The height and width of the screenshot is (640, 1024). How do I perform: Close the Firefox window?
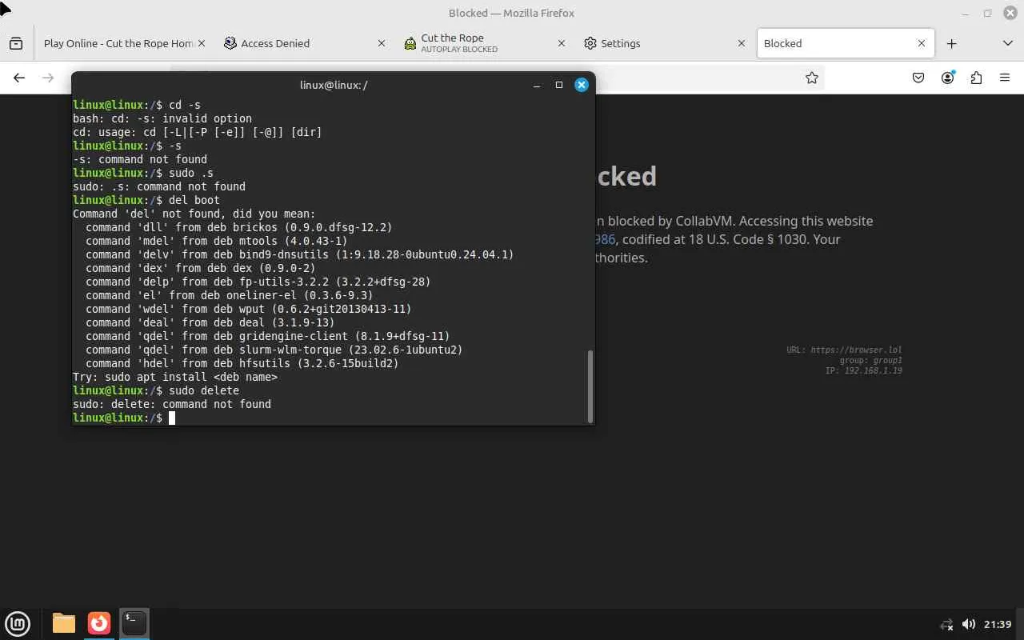pyautogui.click(x=1010, y=13)
